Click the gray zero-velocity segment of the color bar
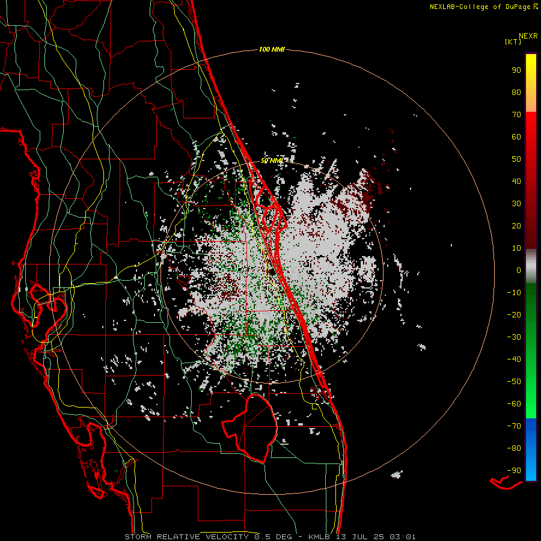 531,266
